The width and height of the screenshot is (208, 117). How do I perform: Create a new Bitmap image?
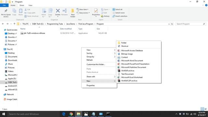(x=139, y=54)
